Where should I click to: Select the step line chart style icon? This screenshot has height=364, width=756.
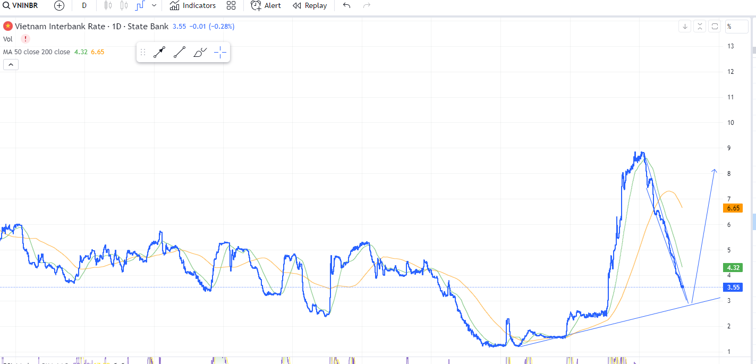140,6
